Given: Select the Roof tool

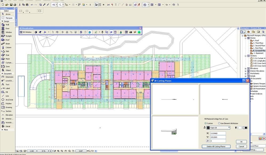Looking at the screenshot, I should pyautogui.click(x=7, y=40).
